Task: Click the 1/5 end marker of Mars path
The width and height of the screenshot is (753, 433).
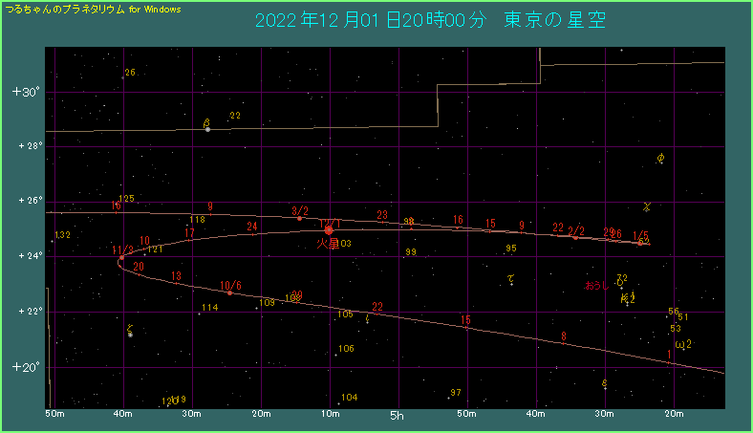Action: pos(640,243)
